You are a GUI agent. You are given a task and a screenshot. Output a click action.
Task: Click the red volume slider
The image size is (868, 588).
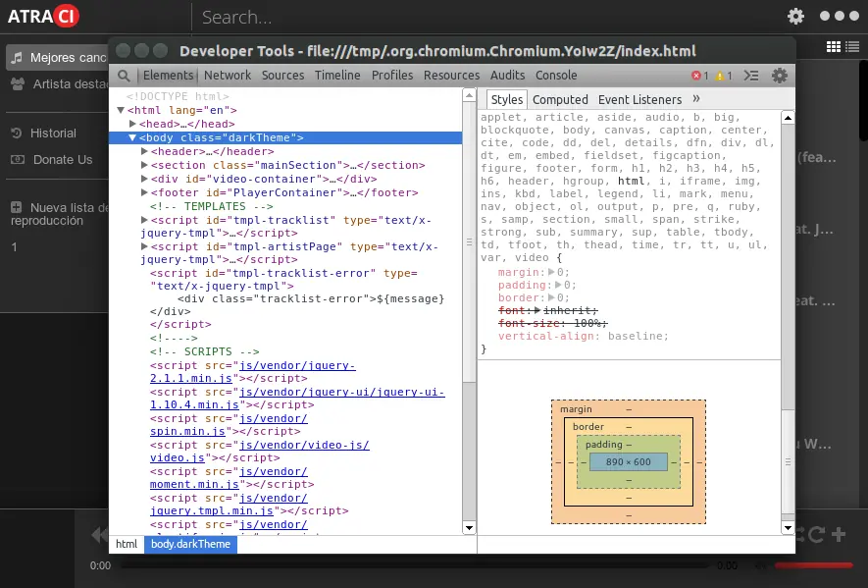tap(813, 565)
